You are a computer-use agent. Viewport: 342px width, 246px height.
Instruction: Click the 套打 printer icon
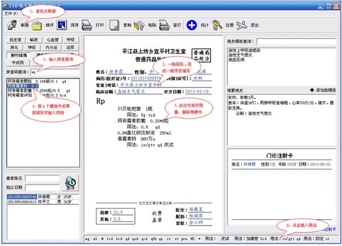tap(164, 25)
